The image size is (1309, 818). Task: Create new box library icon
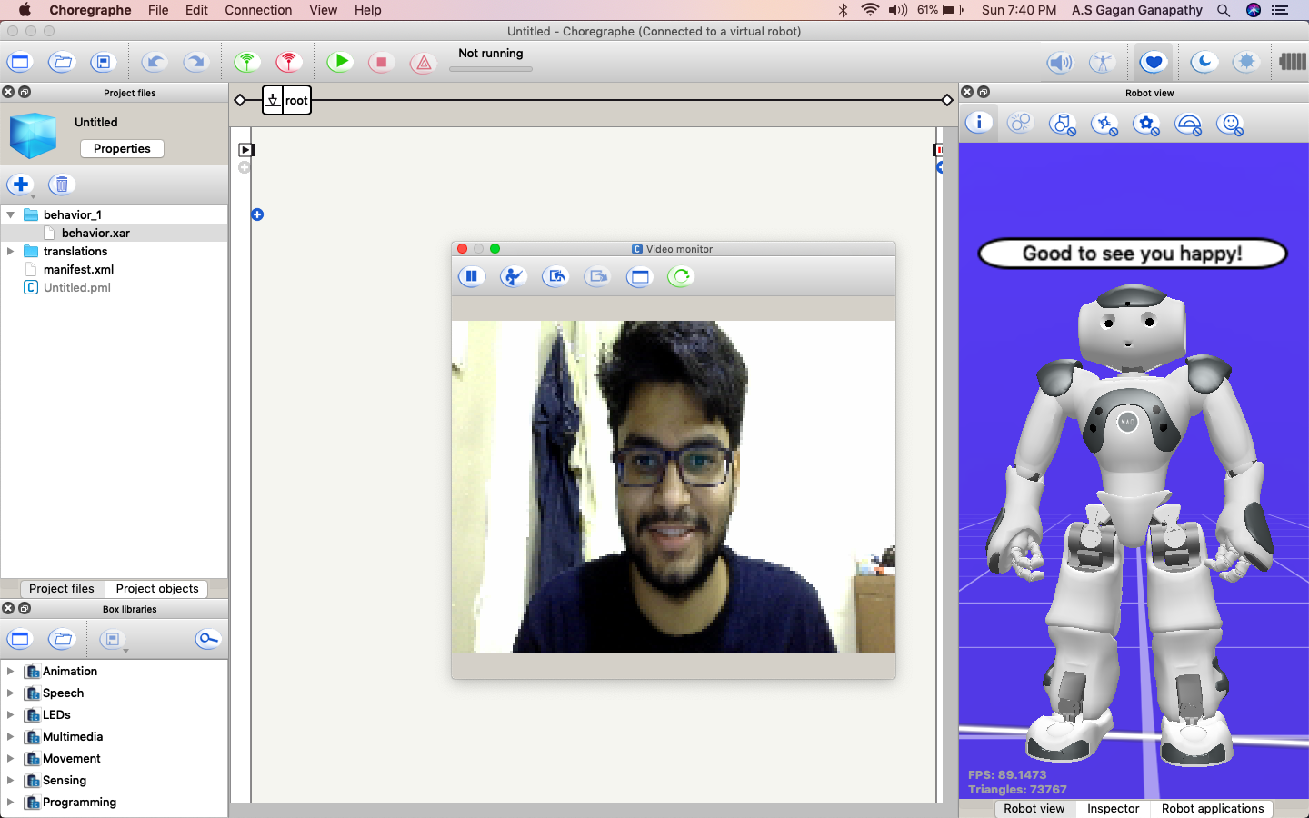[x=20, y=639]
